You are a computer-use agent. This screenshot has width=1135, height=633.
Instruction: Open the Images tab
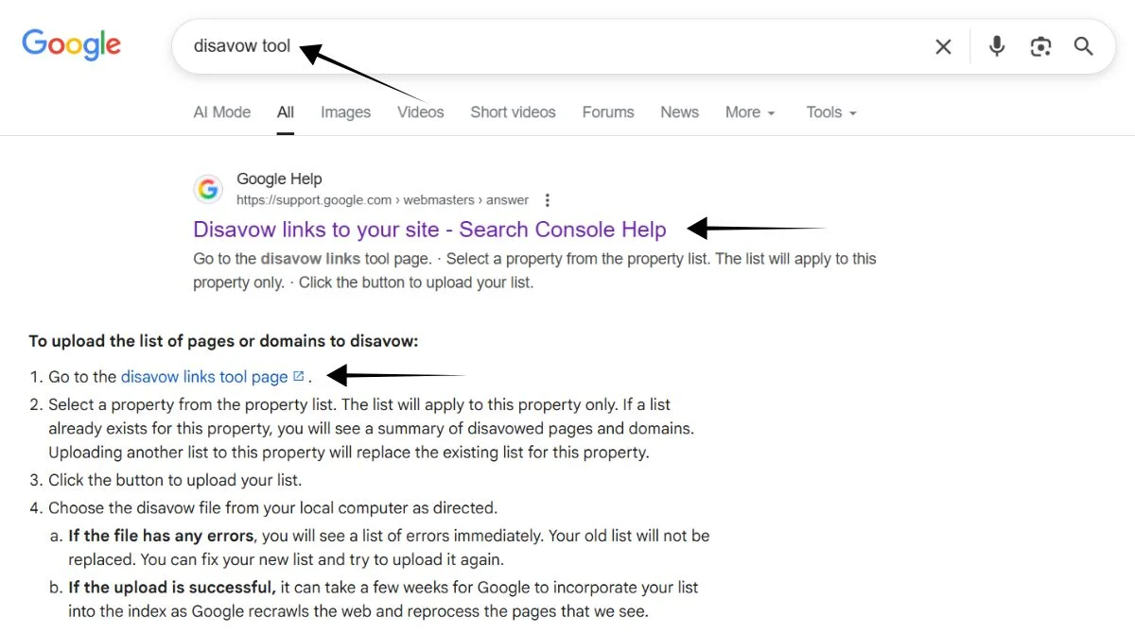tap(345, 111)
